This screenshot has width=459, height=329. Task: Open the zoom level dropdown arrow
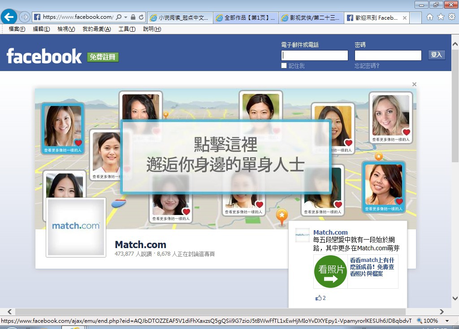click(447, 321)
